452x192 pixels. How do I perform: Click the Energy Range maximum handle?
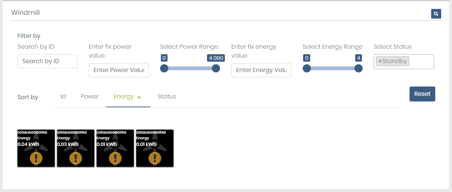coord(359,68)
